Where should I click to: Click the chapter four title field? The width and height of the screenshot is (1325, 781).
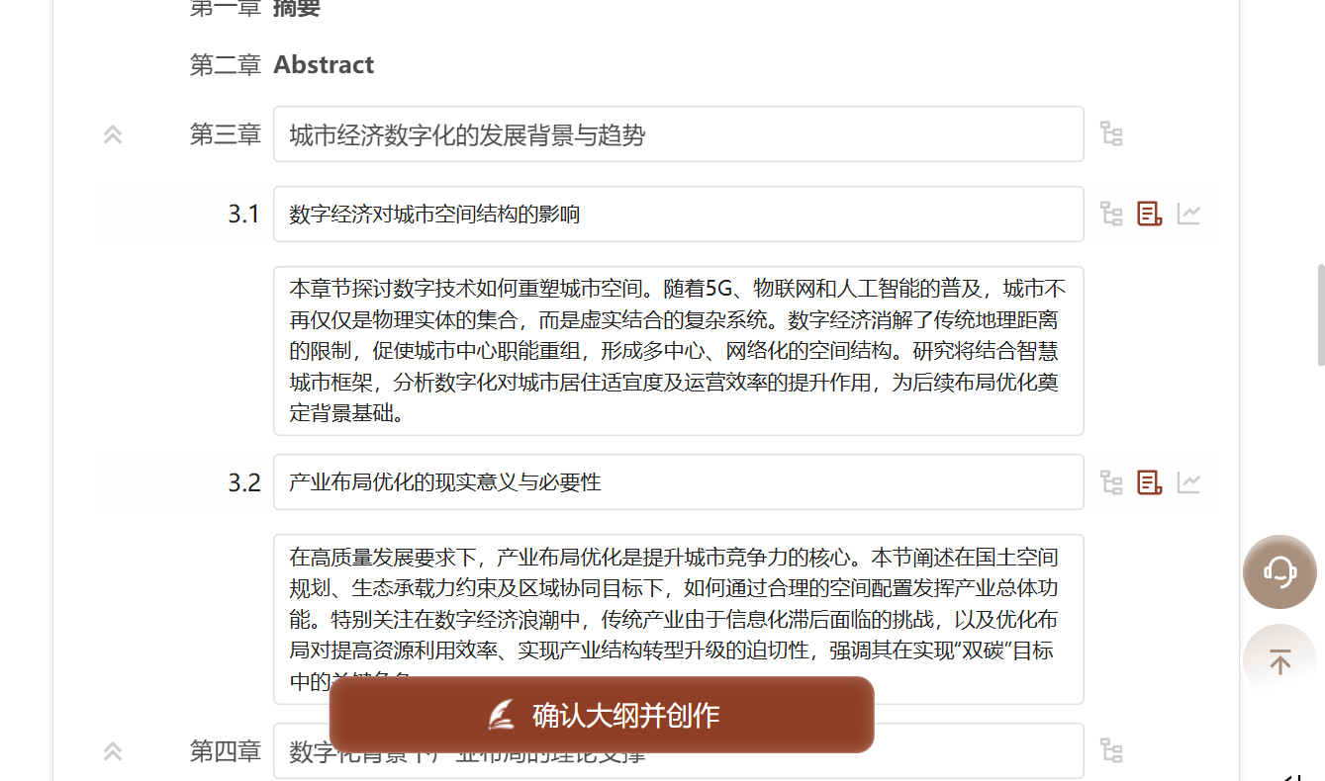(x=679, y=751)
